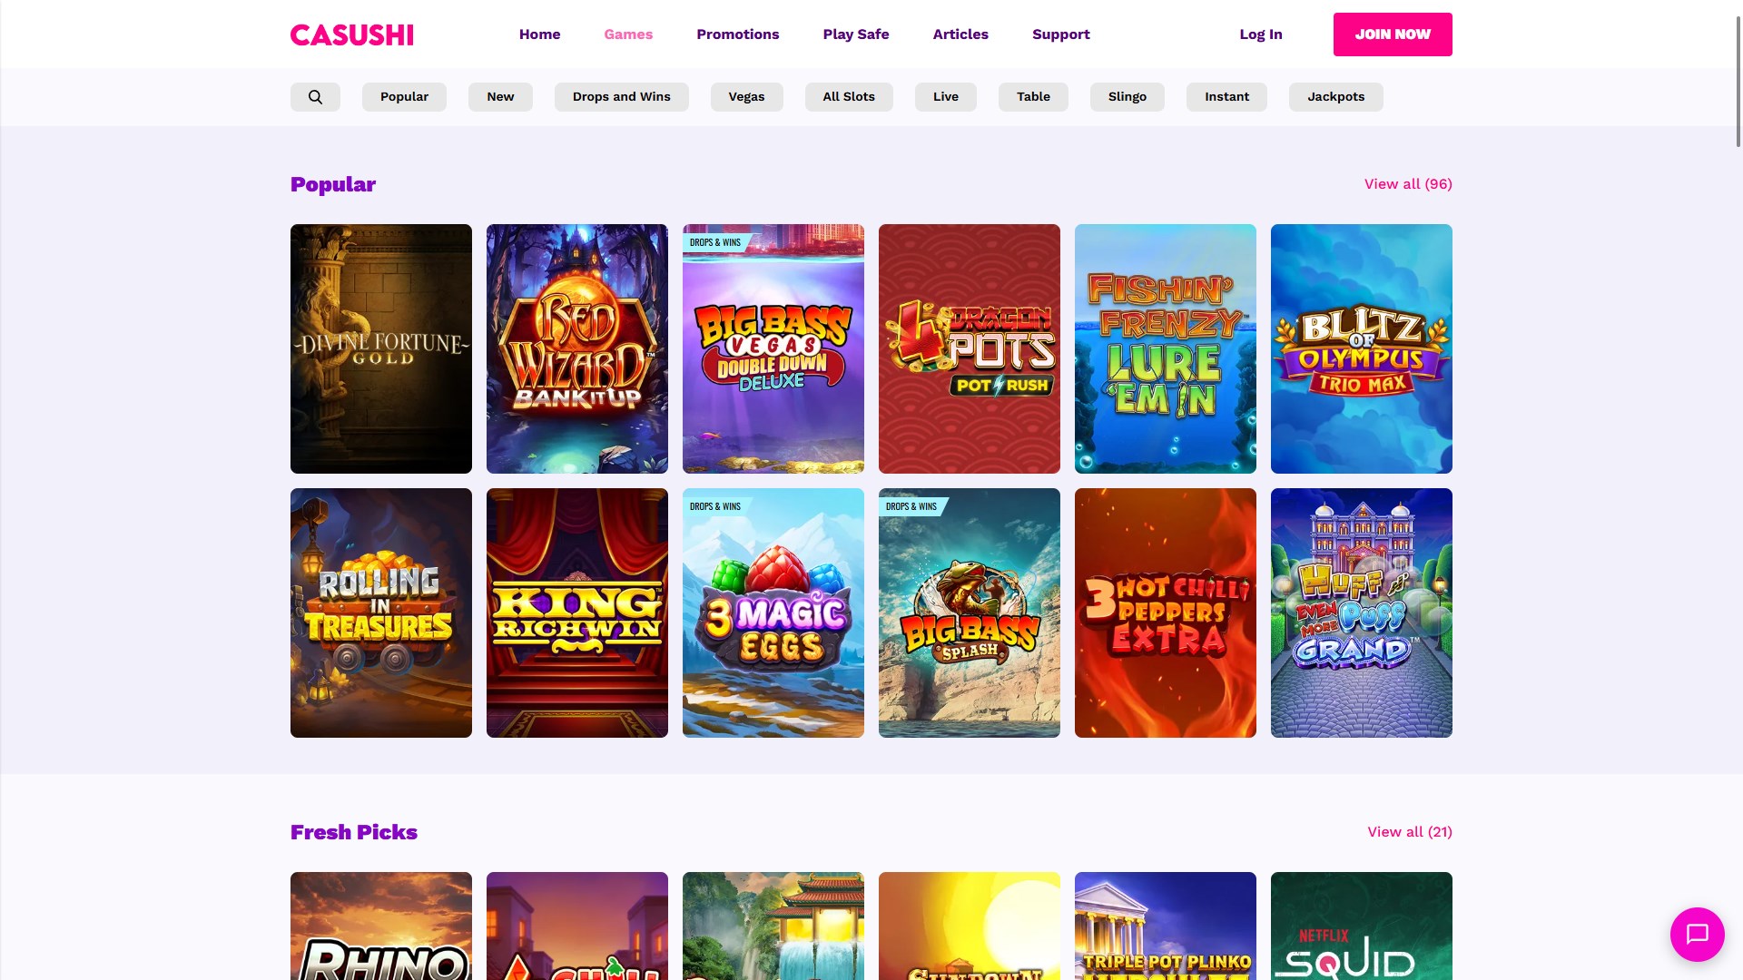Launch Big Bass Vegas Double Down Deluxe
Screen dimensions: 1743x980
pos(773,348)
